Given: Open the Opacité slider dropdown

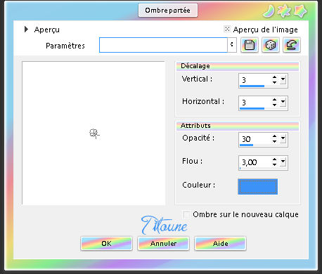Looking at the screenshot, I should (x=283, y=138).
